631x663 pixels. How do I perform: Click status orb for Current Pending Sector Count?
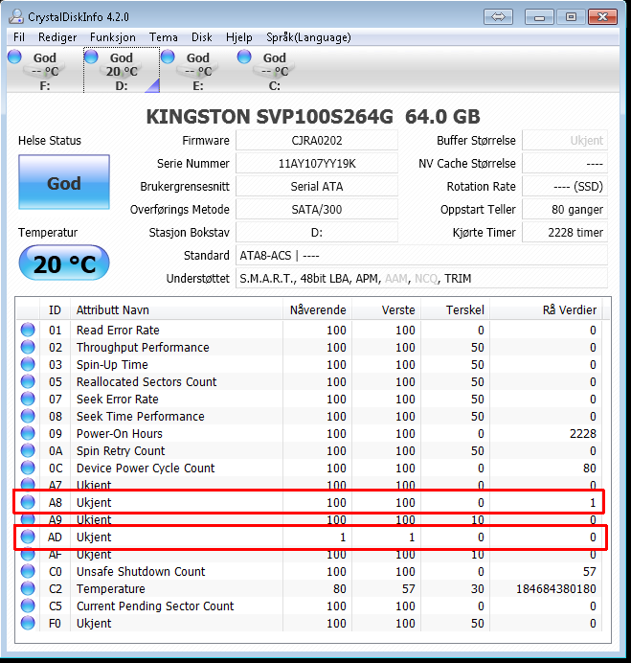pyautogui.click(x=28, y=606)
